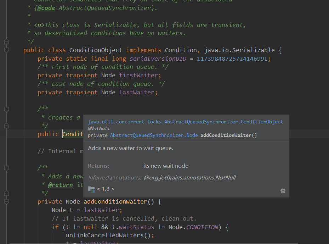Collapse the addConditionWaiter method body
The image size is (329, 244).
6,202
